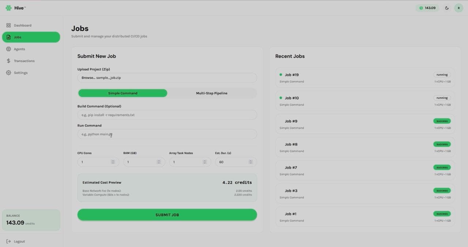468x247 pixels.
Task: Click the 143.09 credits badge in header
Action: click(x=427, y=8)
